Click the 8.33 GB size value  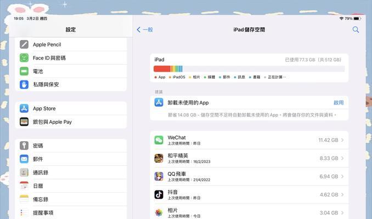click(329, 158)
